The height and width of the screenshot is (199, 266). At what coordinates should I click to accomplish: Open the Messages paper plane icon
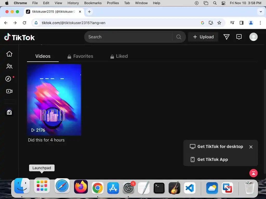[x=226, y=37]
